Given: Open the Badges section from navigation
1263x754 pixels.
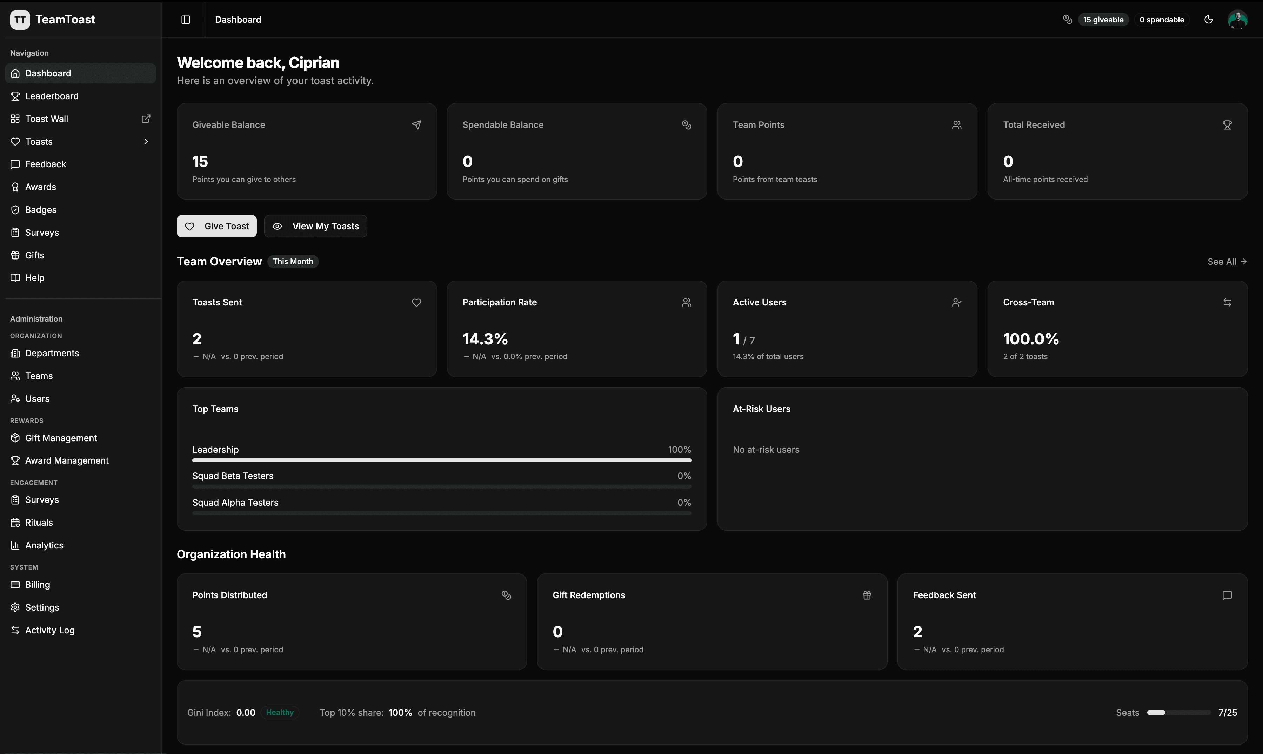Looking at the screenshot, I should (41, 209).
